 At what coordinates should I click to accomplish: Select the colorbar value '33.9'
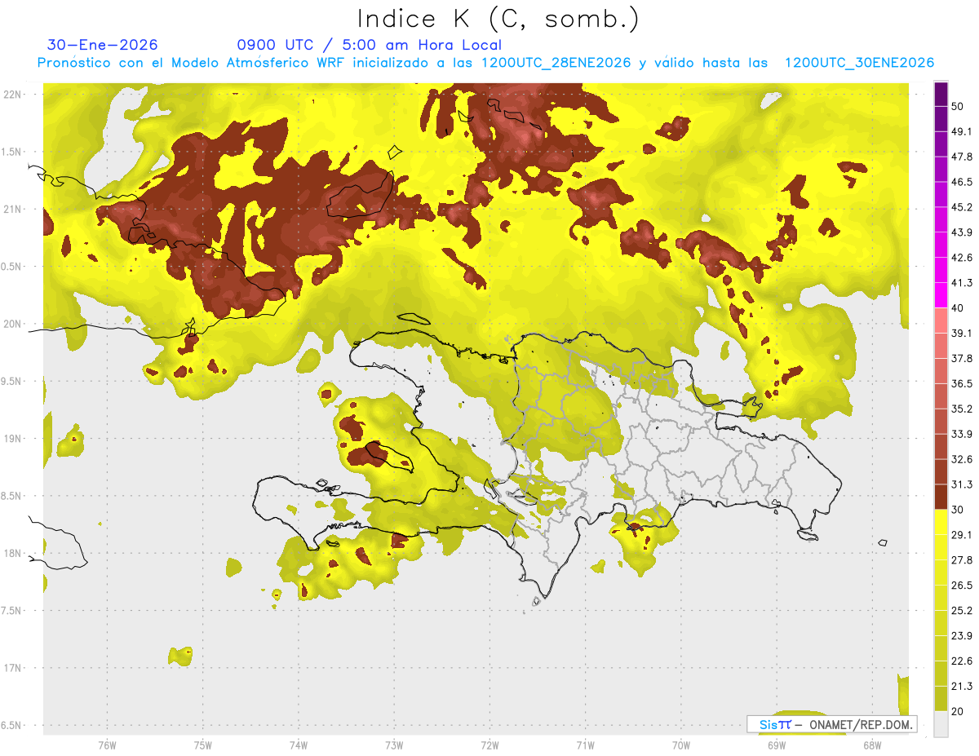962,434
